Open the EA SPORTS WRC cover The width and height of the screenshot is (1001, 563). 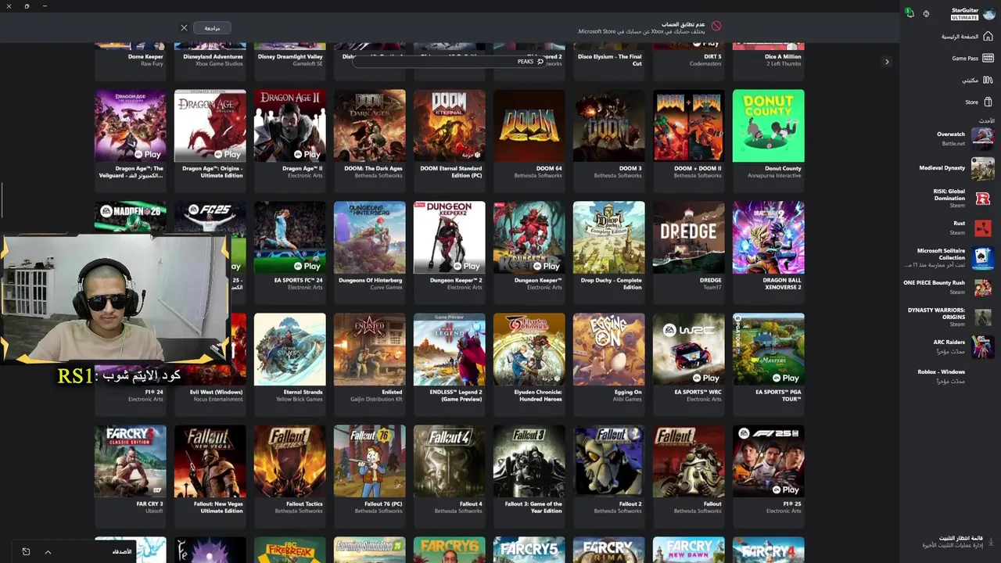point(689,350)
